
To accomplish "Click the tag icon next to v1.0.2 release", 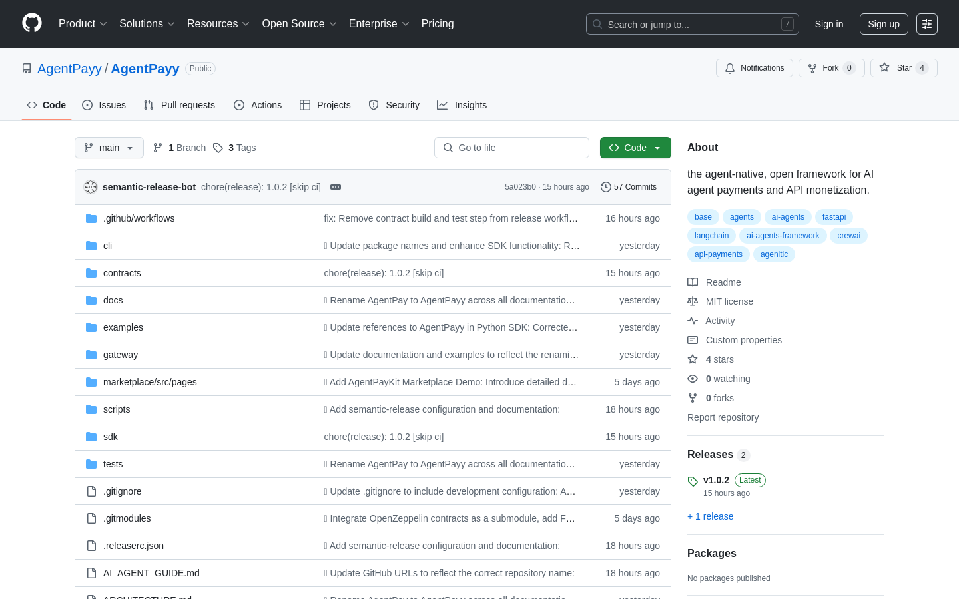I will click(x=693, y=481).
